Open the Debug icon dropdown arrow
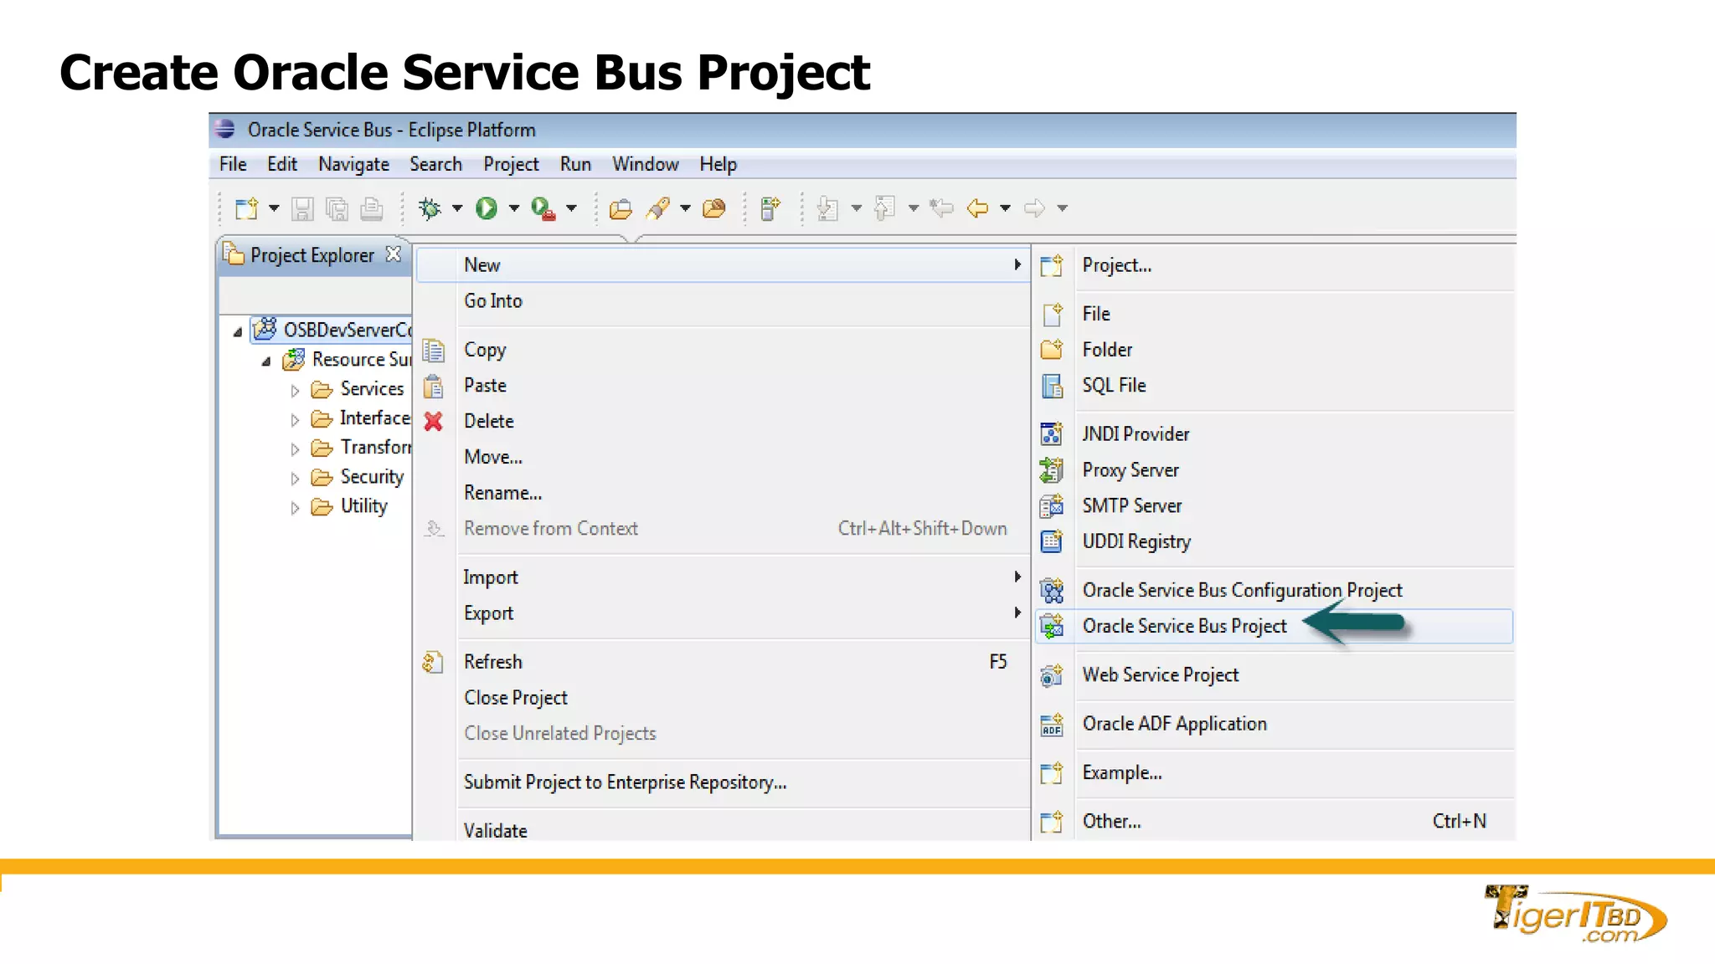 [457, 208]
